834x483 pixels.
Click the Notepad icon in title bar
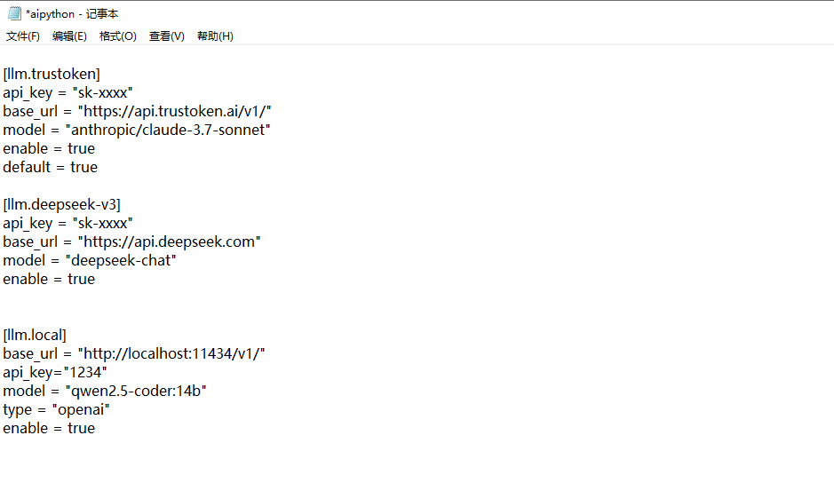tap(14, 13)
